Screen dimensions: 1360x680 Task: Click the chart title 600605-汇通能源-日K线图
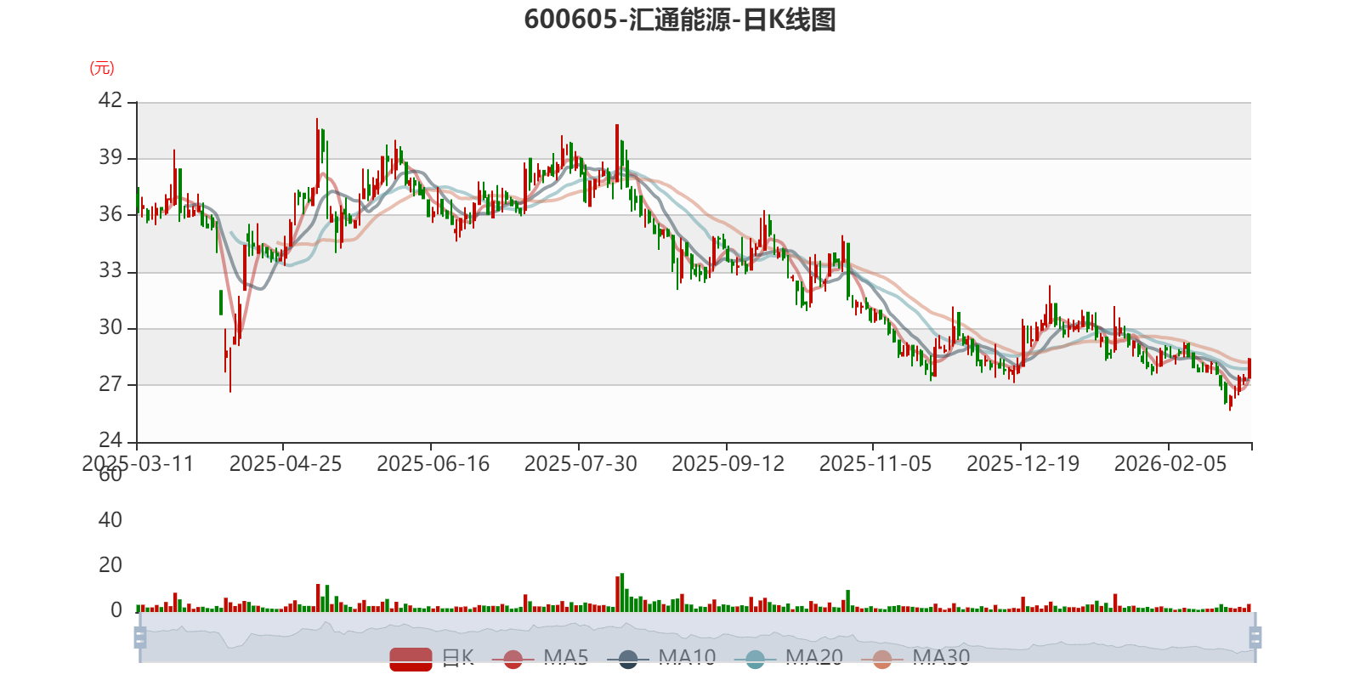coord(680,20)
